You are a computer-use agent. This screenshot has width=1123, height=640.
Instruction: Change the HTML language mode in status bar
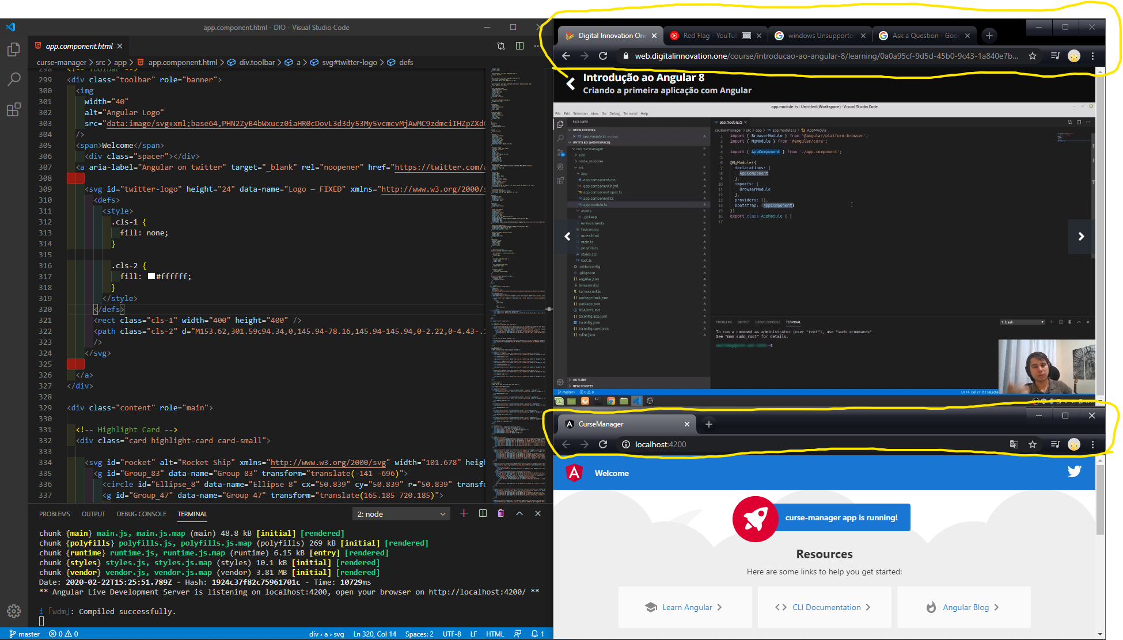[495, 634]
